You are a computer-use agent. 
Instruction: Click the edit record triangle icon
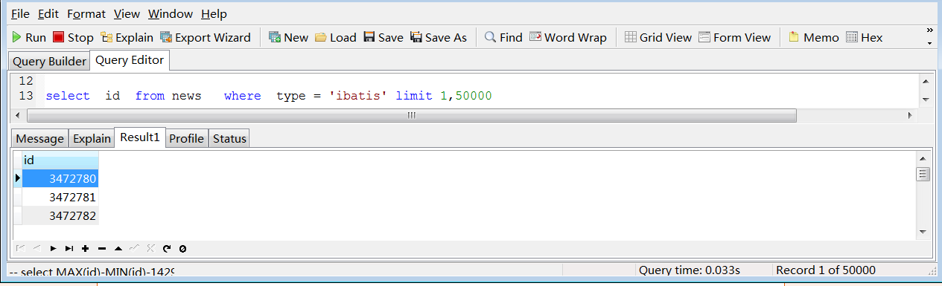(118, 248)
